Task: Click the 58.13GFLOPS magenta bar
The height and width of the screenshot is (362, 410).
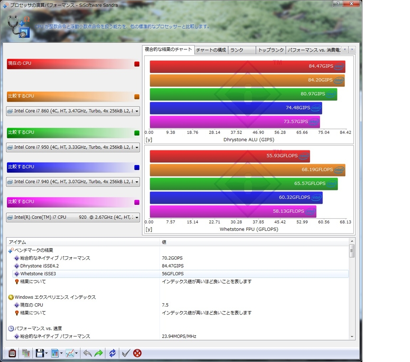Action: click(x=233, y=212)
